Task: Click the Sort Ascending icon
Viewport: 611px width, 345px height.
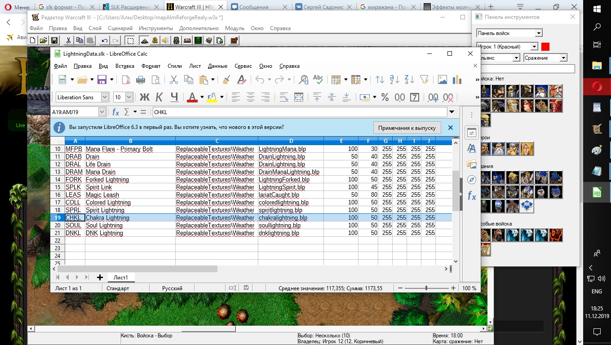Action: click(394, 80)
